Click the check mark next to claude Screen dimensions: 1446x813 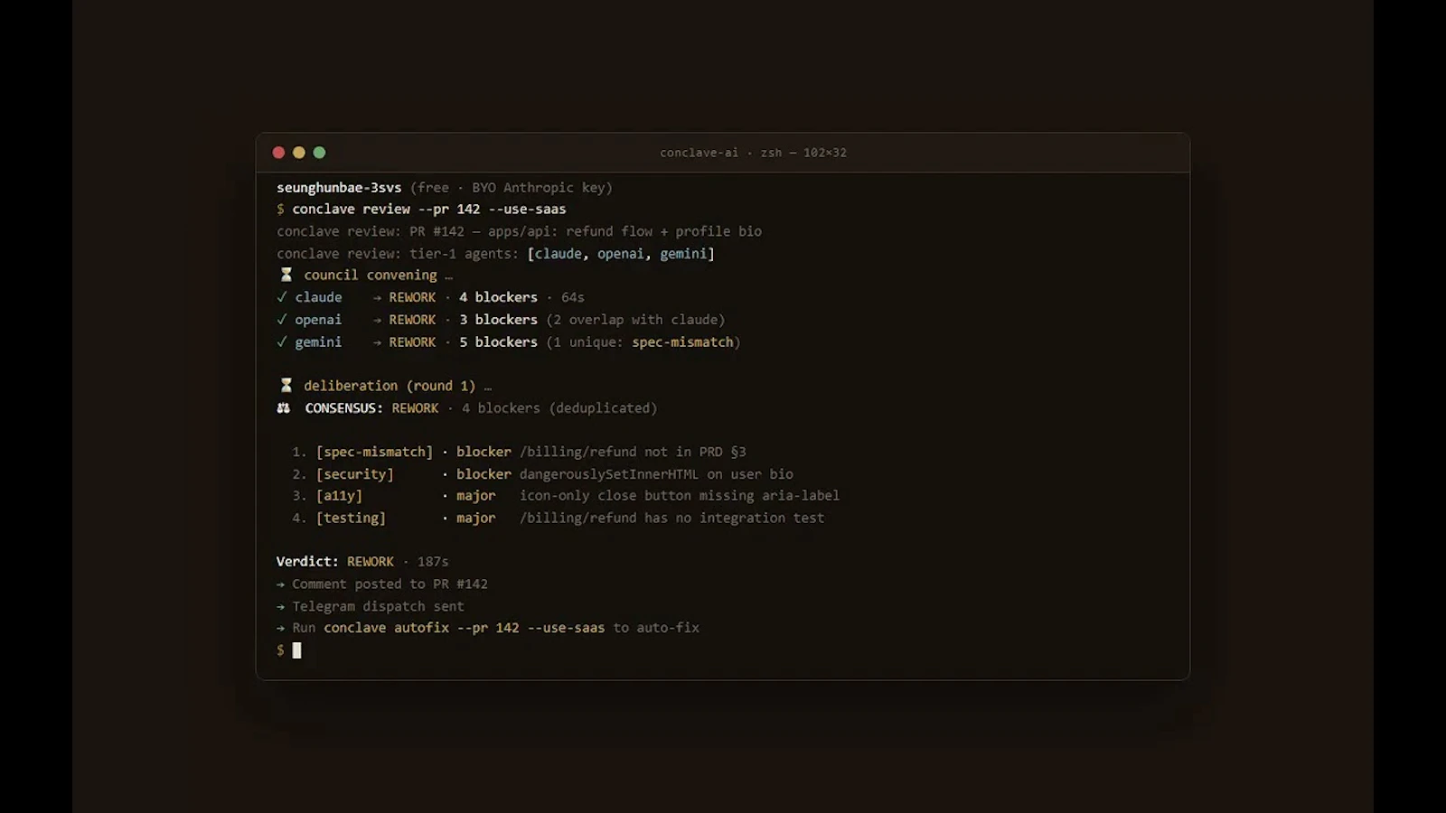tap(282, 297)
